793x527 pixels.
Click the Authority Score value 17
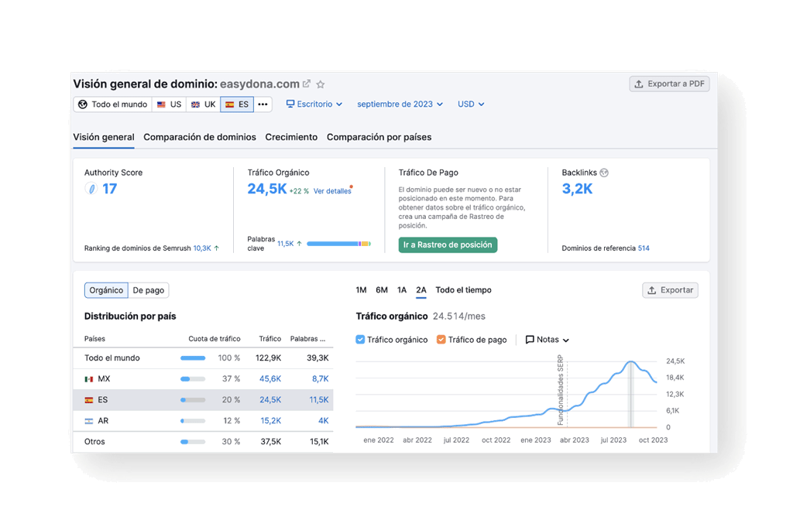point(110,189)
